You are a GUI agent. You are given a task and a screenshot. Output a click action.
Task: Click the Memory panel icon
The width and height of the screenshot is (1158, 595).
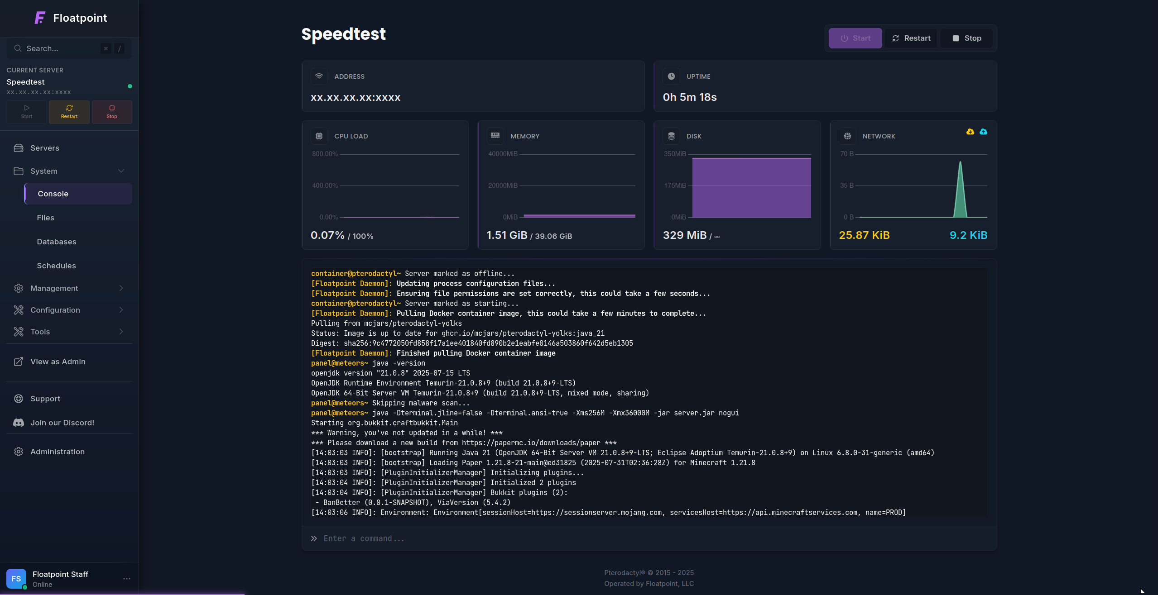495,136
